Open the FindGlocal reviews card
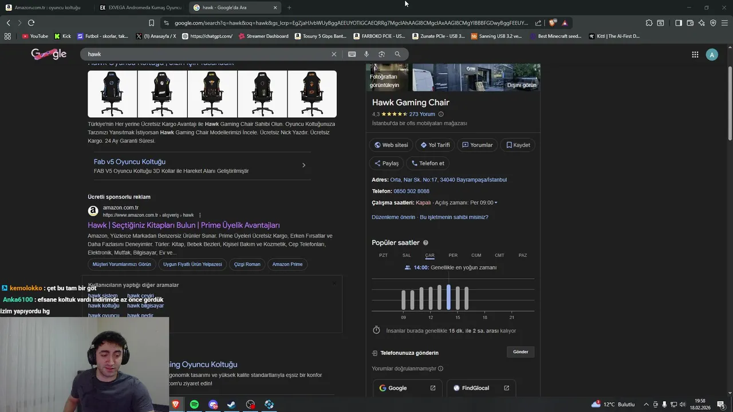The image size is (733, 412). pos(481,388)
